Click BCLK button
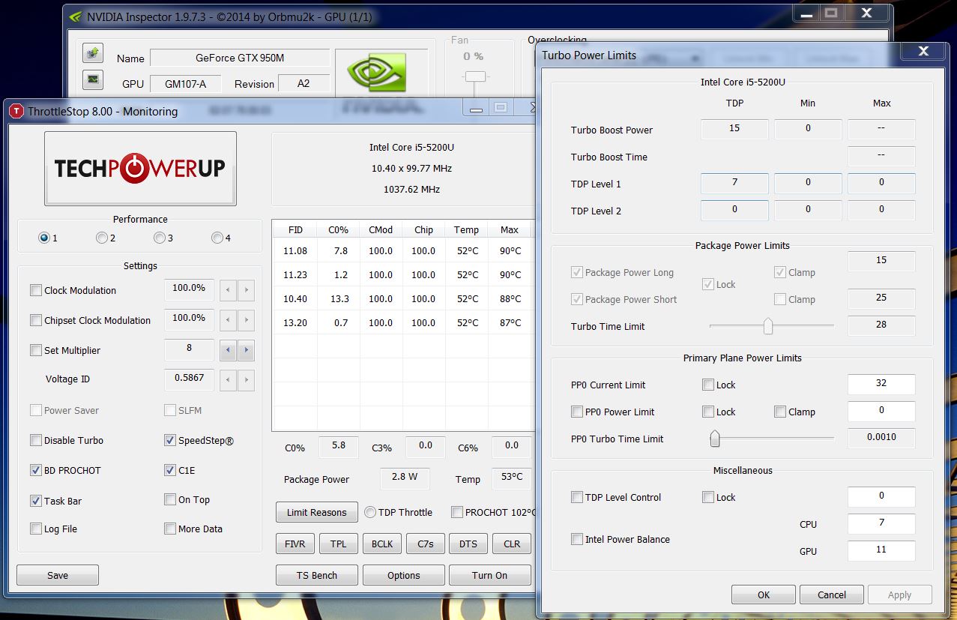957x620 pixels. (x=382, y=544)
